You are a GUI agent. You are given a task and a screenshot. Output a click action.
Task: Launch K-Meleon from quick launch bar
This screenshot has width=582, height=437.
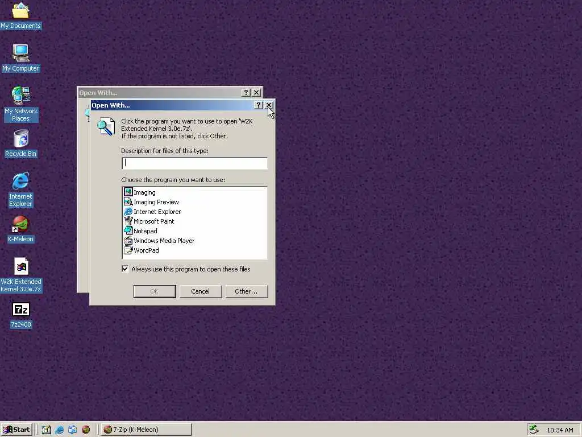click(x=86, y=430)
